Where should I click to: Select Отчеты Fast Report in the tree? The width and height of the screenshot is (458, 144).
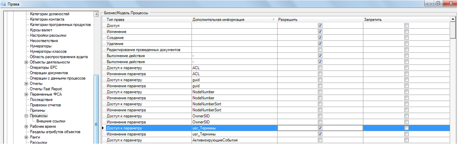coord(46,89)
